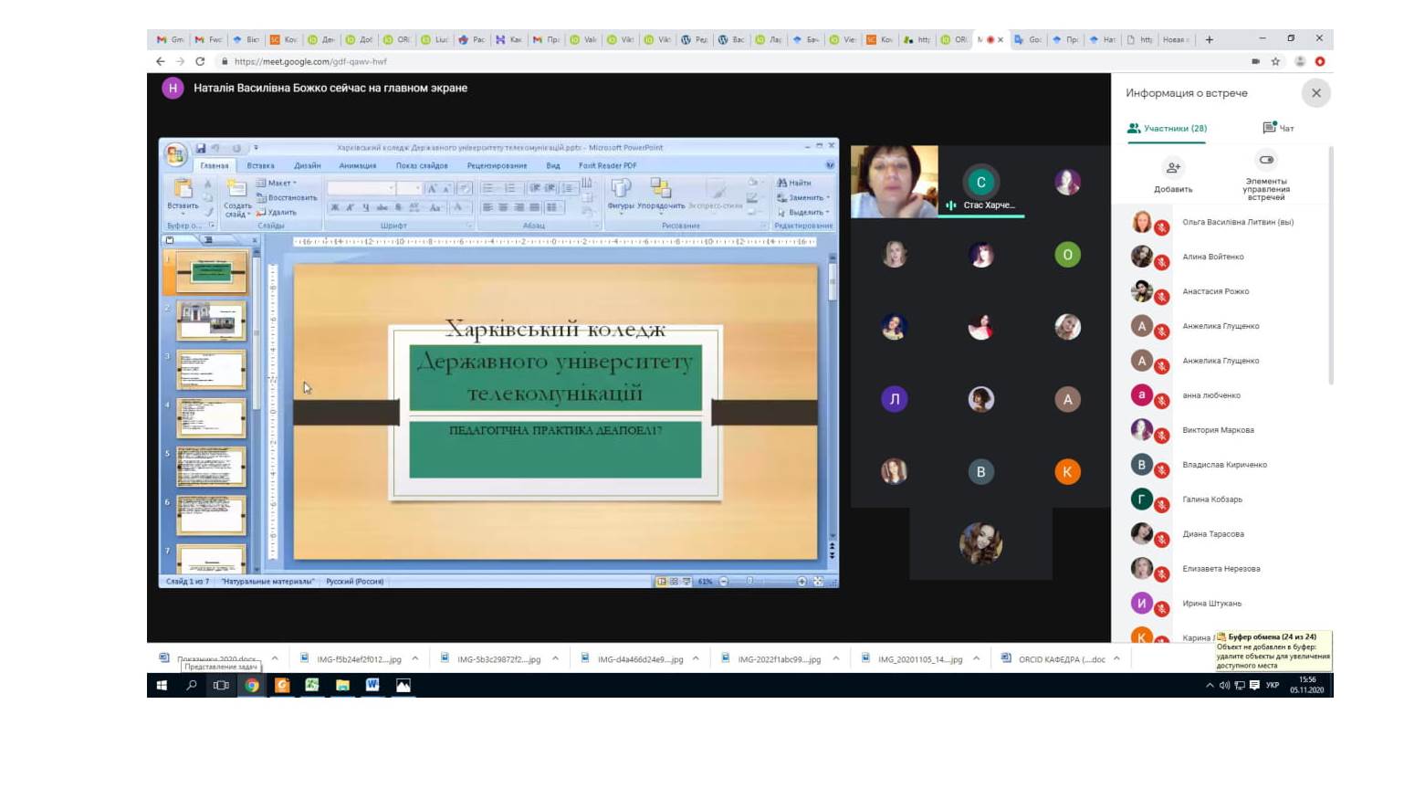Open File Explorer from the taskbar
This screenshot has height=799, width=1404.
point(342,685)
